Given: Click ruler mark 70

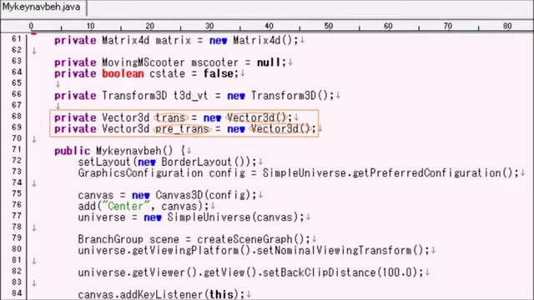Looking at the screenshot, I should coord(448,26).
